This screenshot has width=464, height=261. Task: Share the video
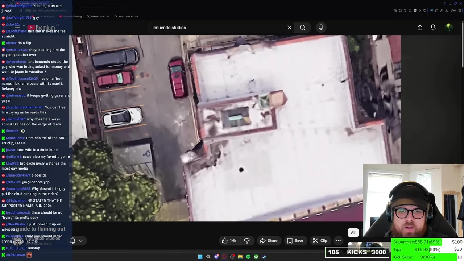(x=269, y=241)
